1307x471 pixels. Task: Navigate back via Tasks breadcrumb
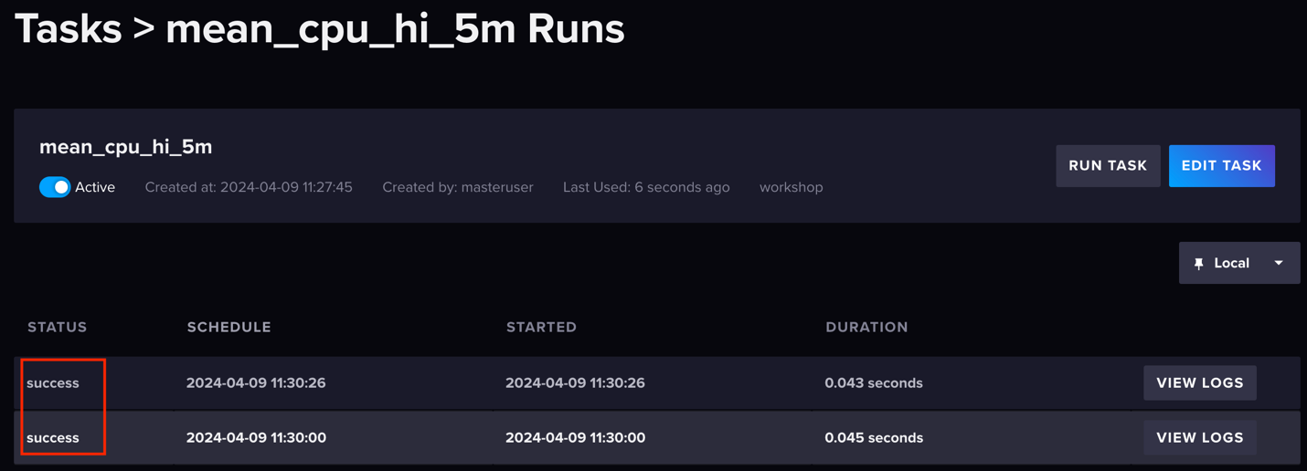coord(68,28)
